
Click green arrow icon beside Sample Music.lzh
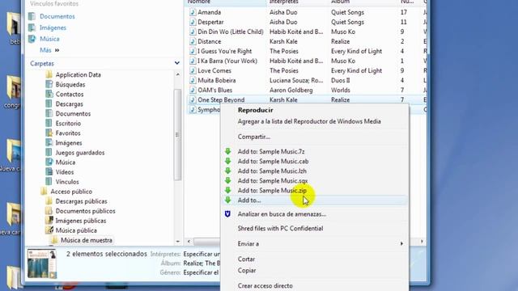(228, 171)
